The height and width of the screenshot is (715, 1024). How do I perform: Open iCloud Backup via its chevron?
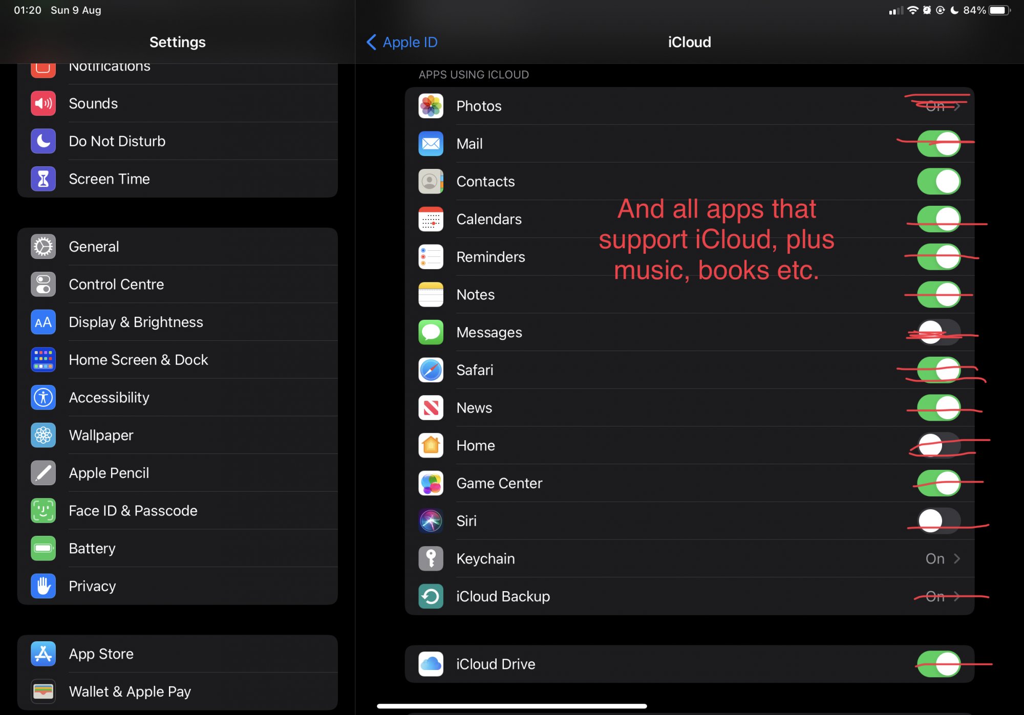point(956,596)
